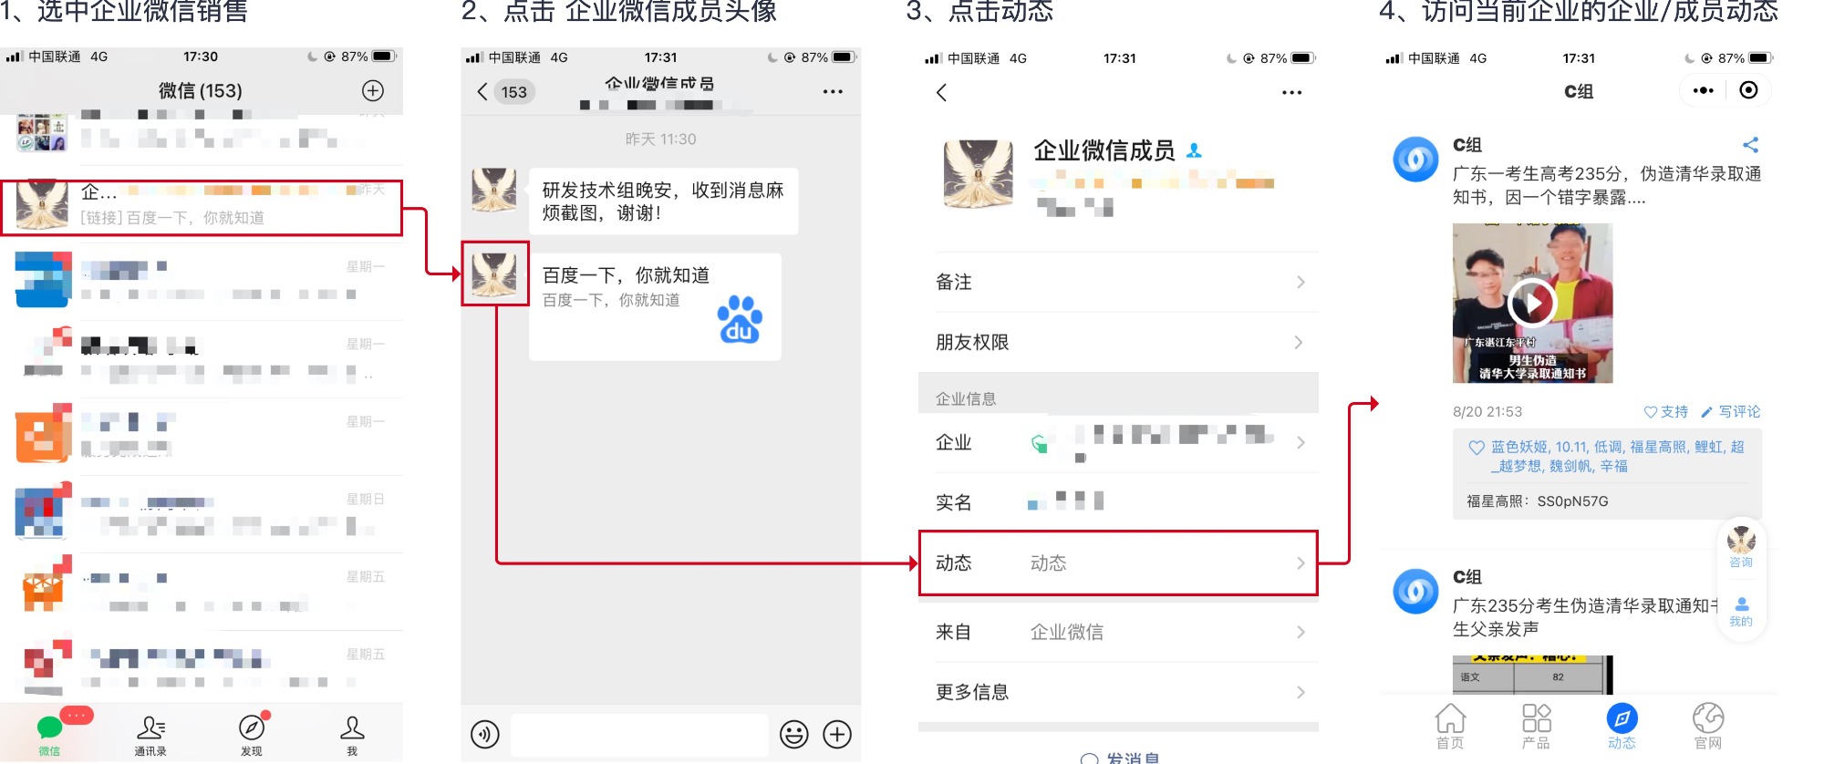Viewport: 1824px width, 764px height.
Task: Open the second post text 广东235分考生伪造清华录取通知书
Action: pos(1587,617)
